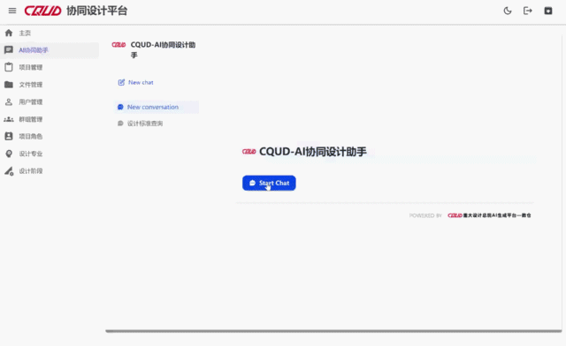
Task: Toggle dark mode with the moon icon
Action: pyautogui.click(x=508, y=11)
